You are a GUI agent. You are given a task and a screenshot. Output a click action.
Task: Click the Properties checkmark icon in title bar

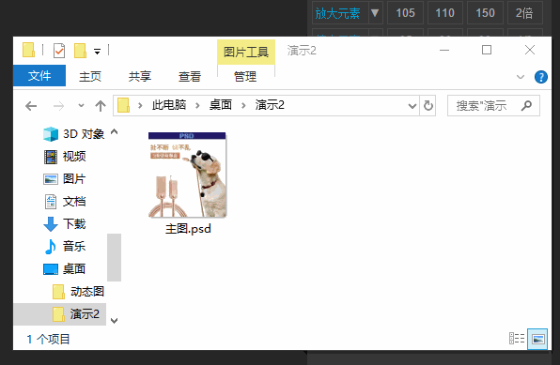pyautogui.click(x=59, y=51)
